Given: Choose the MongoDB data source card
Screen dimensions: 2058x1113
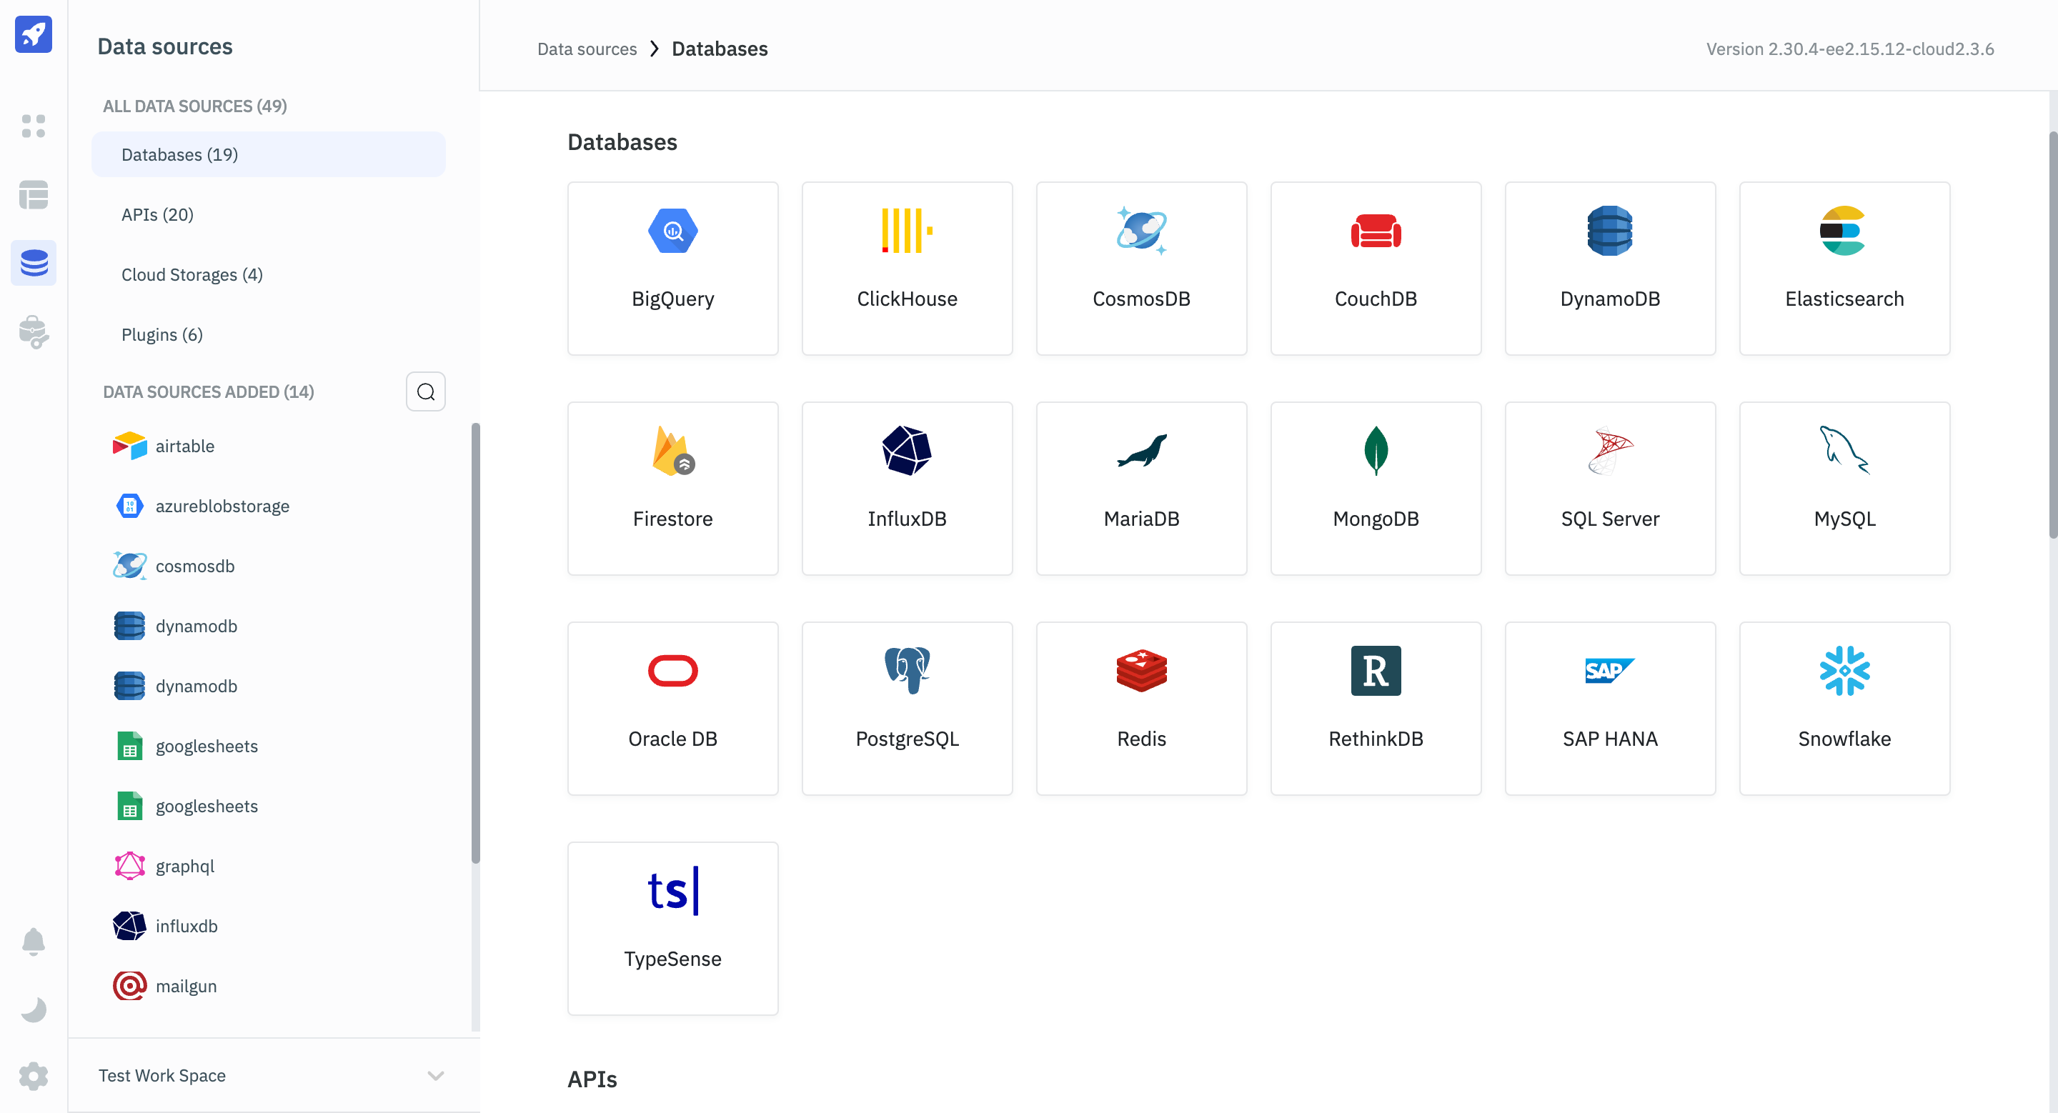Looking at the screenshot, I should (x=1375, y=488).
